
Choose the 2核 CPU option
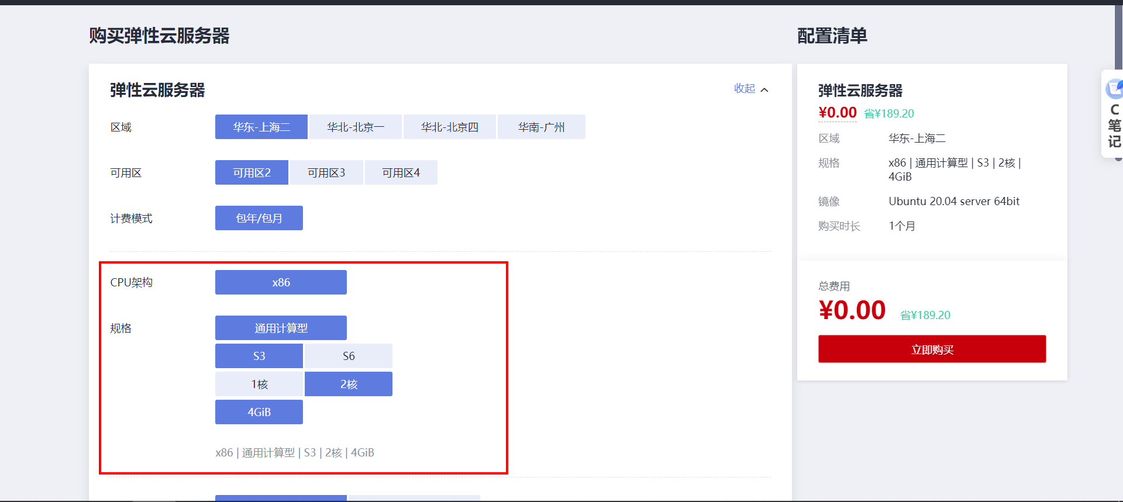[x=349, y=384]
